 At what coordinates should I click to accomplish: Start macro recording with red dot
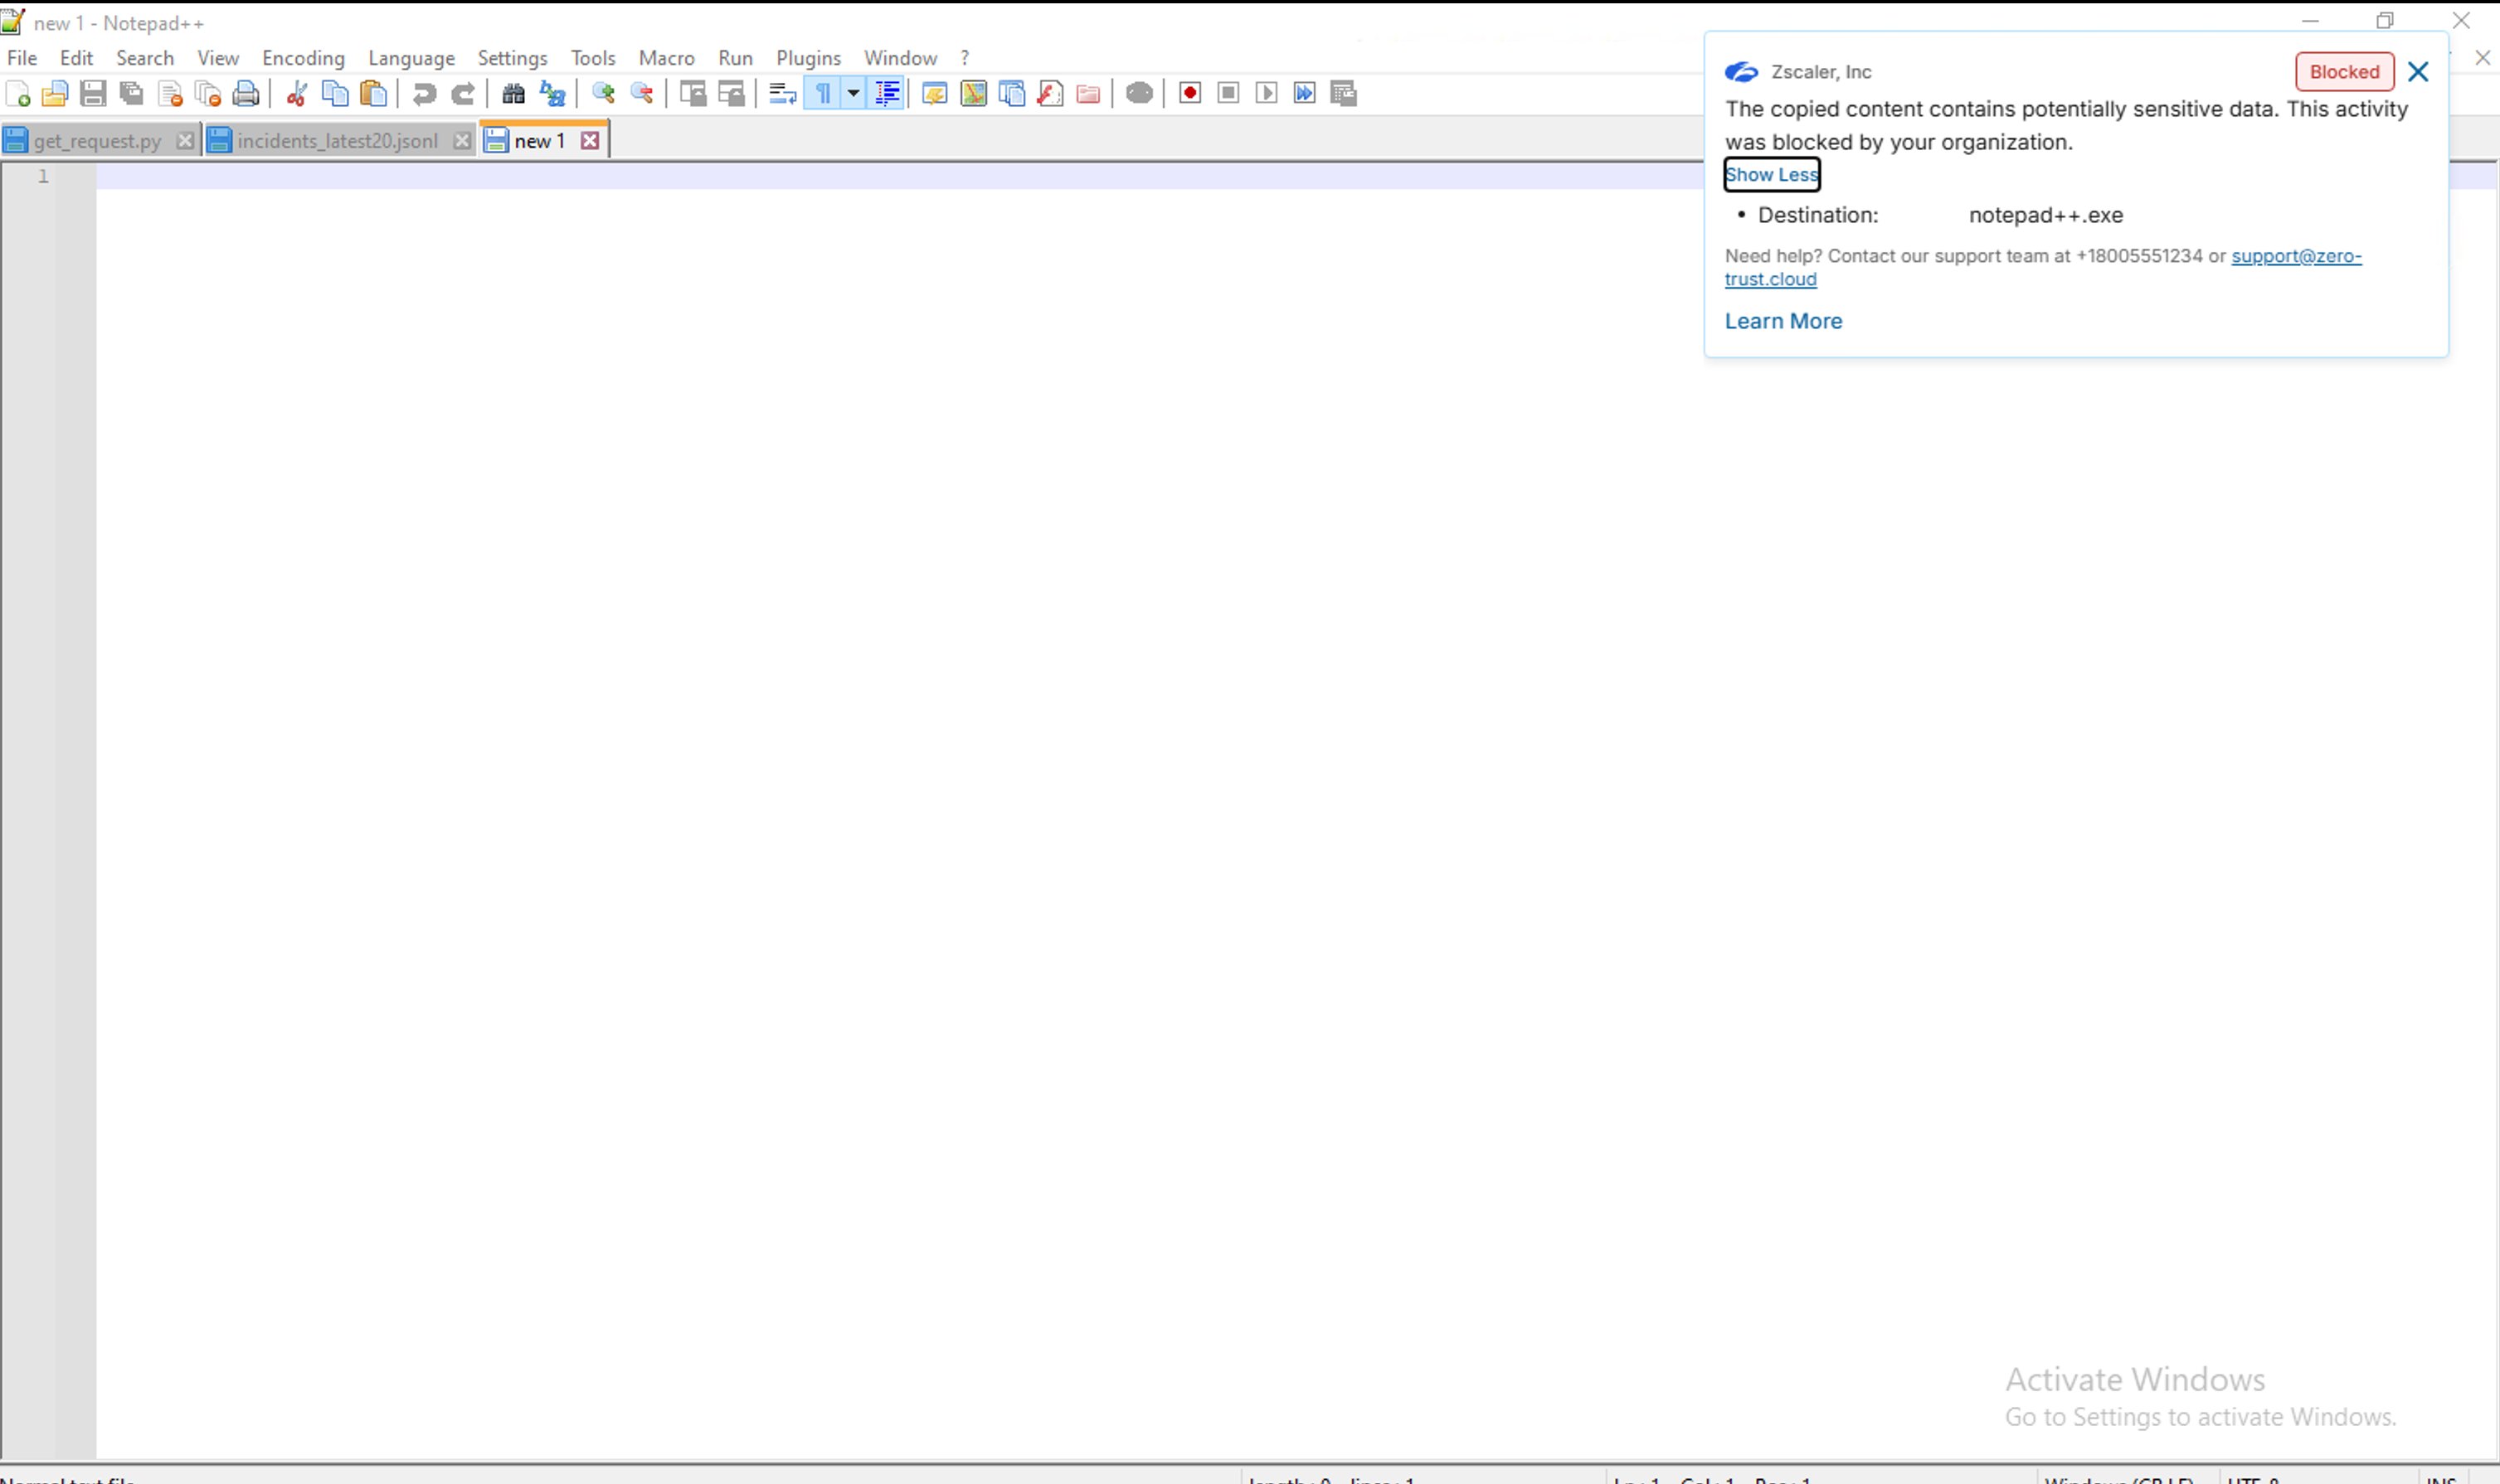click(x=1189, y=94)
